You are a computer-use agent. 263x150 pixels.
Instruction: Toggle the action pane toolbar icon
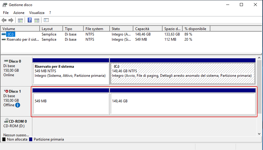coord(37,20)
